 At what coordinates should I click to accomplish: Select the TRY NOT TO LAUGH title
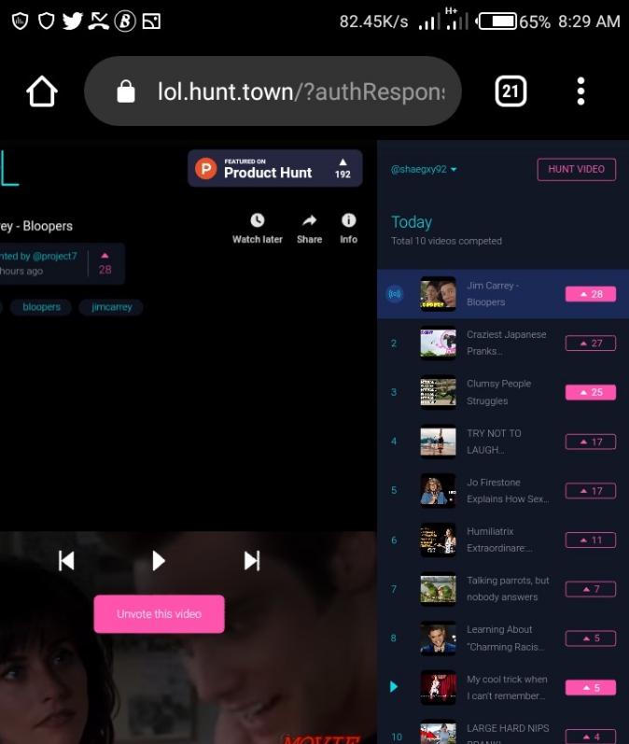[494, 442]
